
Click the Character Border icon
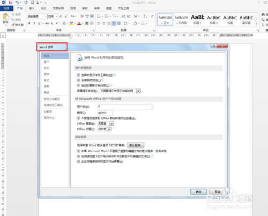[92, 16]
